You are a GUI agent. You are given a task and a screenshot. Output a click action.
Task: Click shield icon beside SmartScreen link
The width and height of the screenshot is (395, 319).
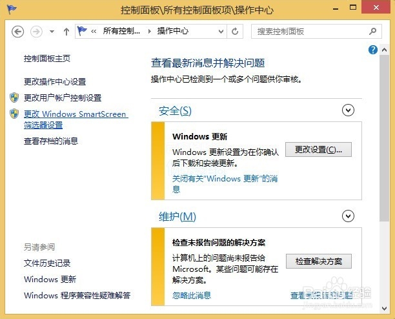click(14, 114)
